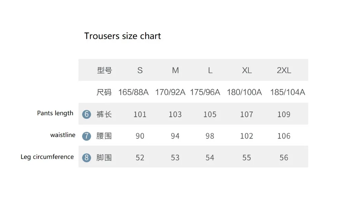The image size is (345, 220).
Task: Click the 2XL size column header
Action: coord(284,70)
